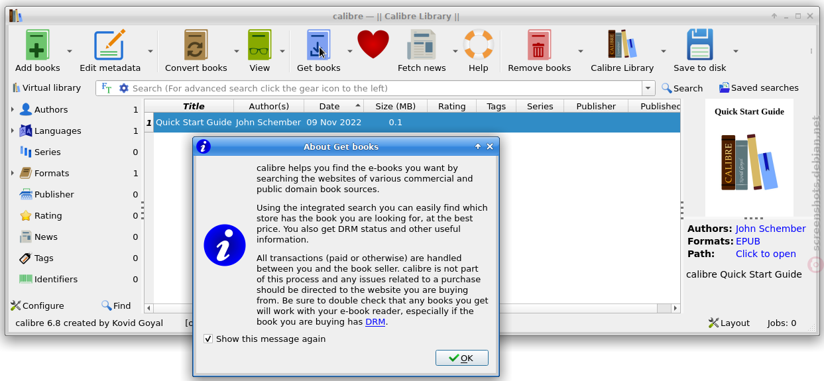Image resolution: width=824 pixels, height=381 pixels.
Task: Click the Remove books trash icon
Action: point(539,45)
